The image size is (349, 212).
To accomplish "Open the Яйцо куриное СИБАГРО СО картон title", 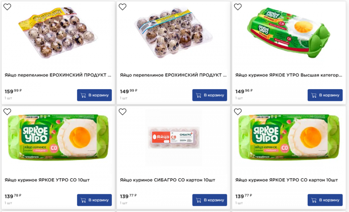I will 168,180.
